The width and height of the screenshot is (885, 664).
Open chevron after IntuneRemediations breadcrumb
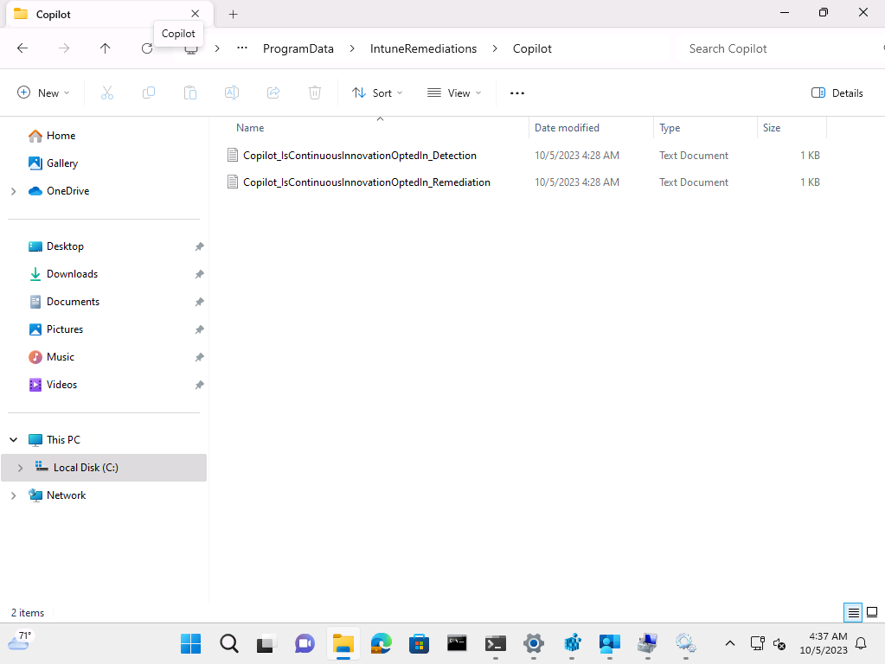[x=495, y=48]
